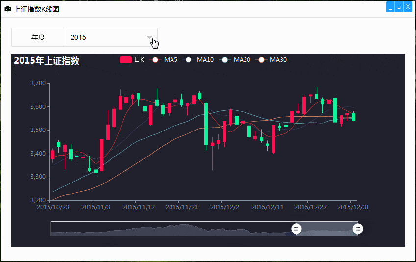Hide the MA10 series via its legend

coord(188,60)
